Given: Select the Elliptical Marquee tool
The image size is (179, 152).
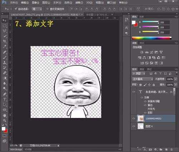Looking at the screenshot, I should pos(5,26).
